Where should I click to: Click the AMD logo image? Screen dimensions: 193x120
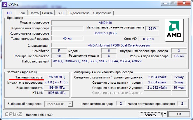(174, 31)
